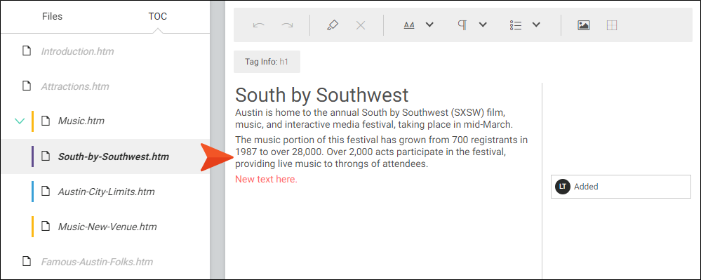This screenshot has width=701, height=280.
Task: Click the Insert Table grid icon
Action: tap(612, 25)
